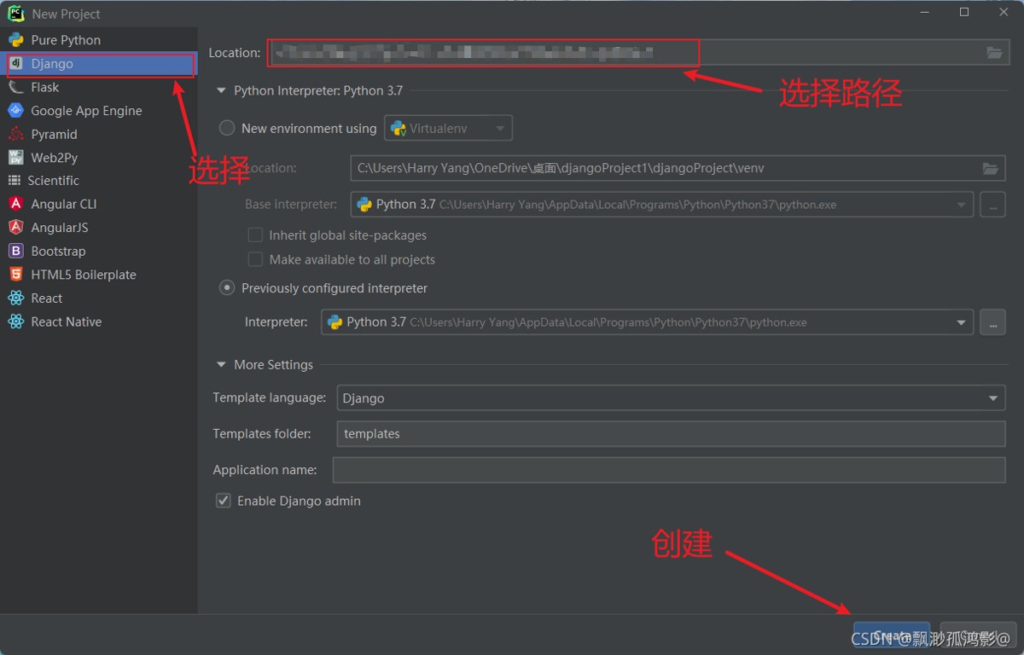Click the ellipsis button beside Interpreter
Viewport: 1024px width, 655px height.
(992, 322)
